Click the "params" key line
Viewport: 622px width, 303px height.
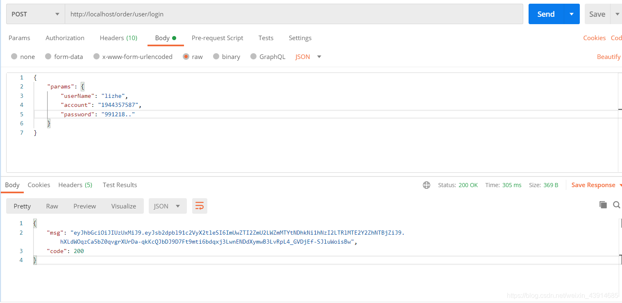tap(66, 86)
